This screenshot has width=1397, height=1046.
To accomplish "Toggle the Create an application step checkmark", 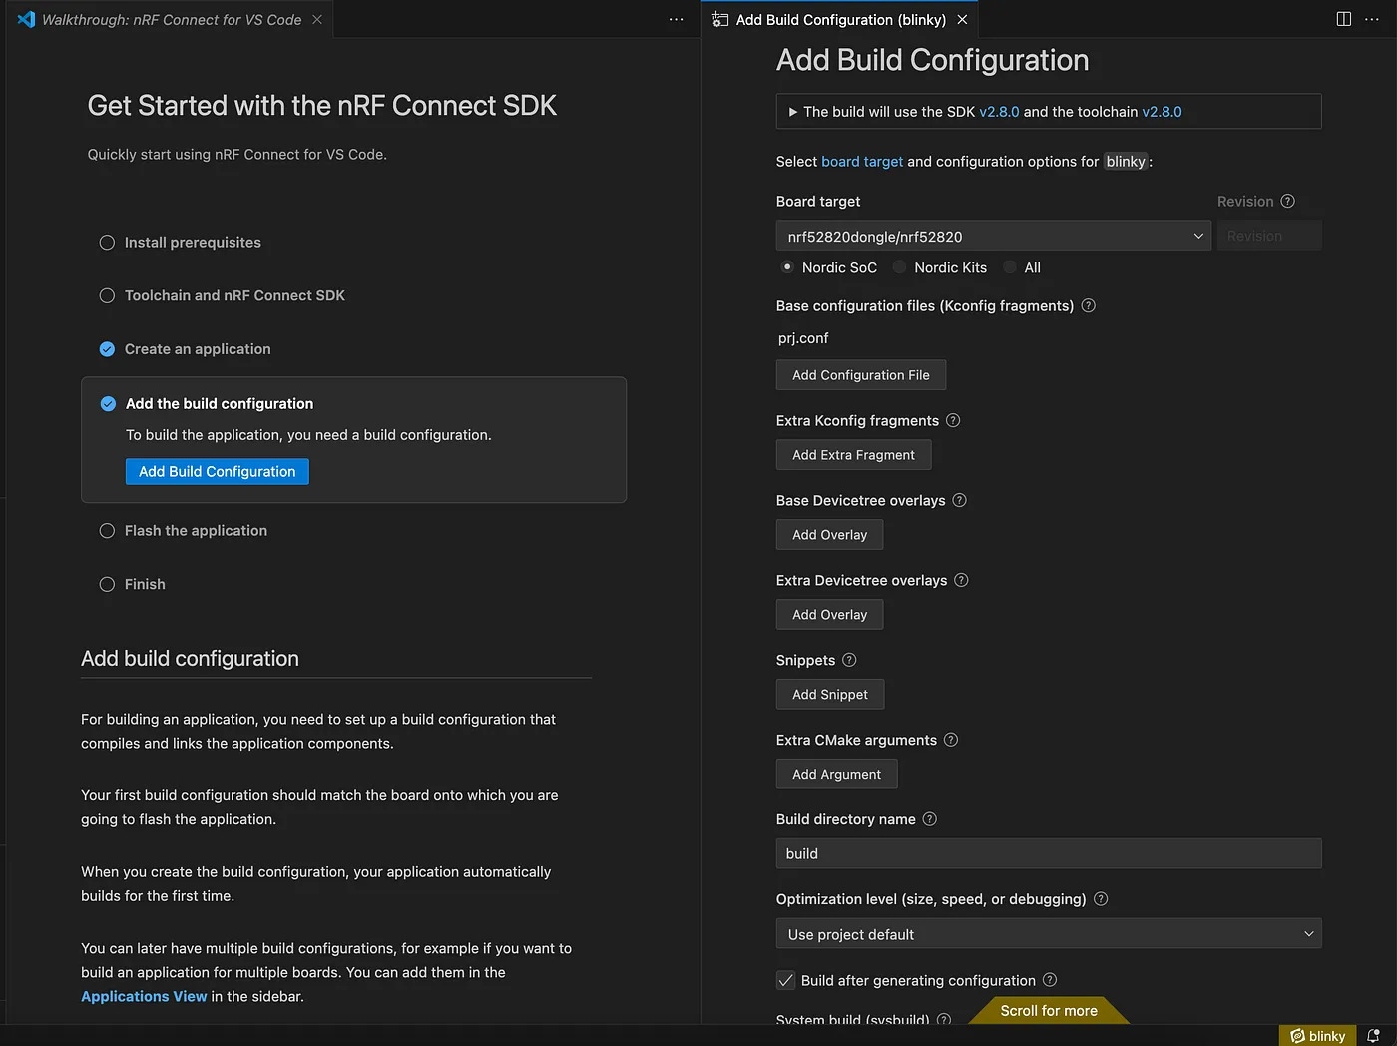I will [x=107, y=349].
